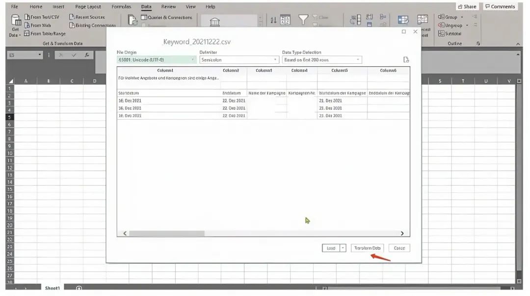
Task: Switch to the View tab
Action: [x=190, y=6]
